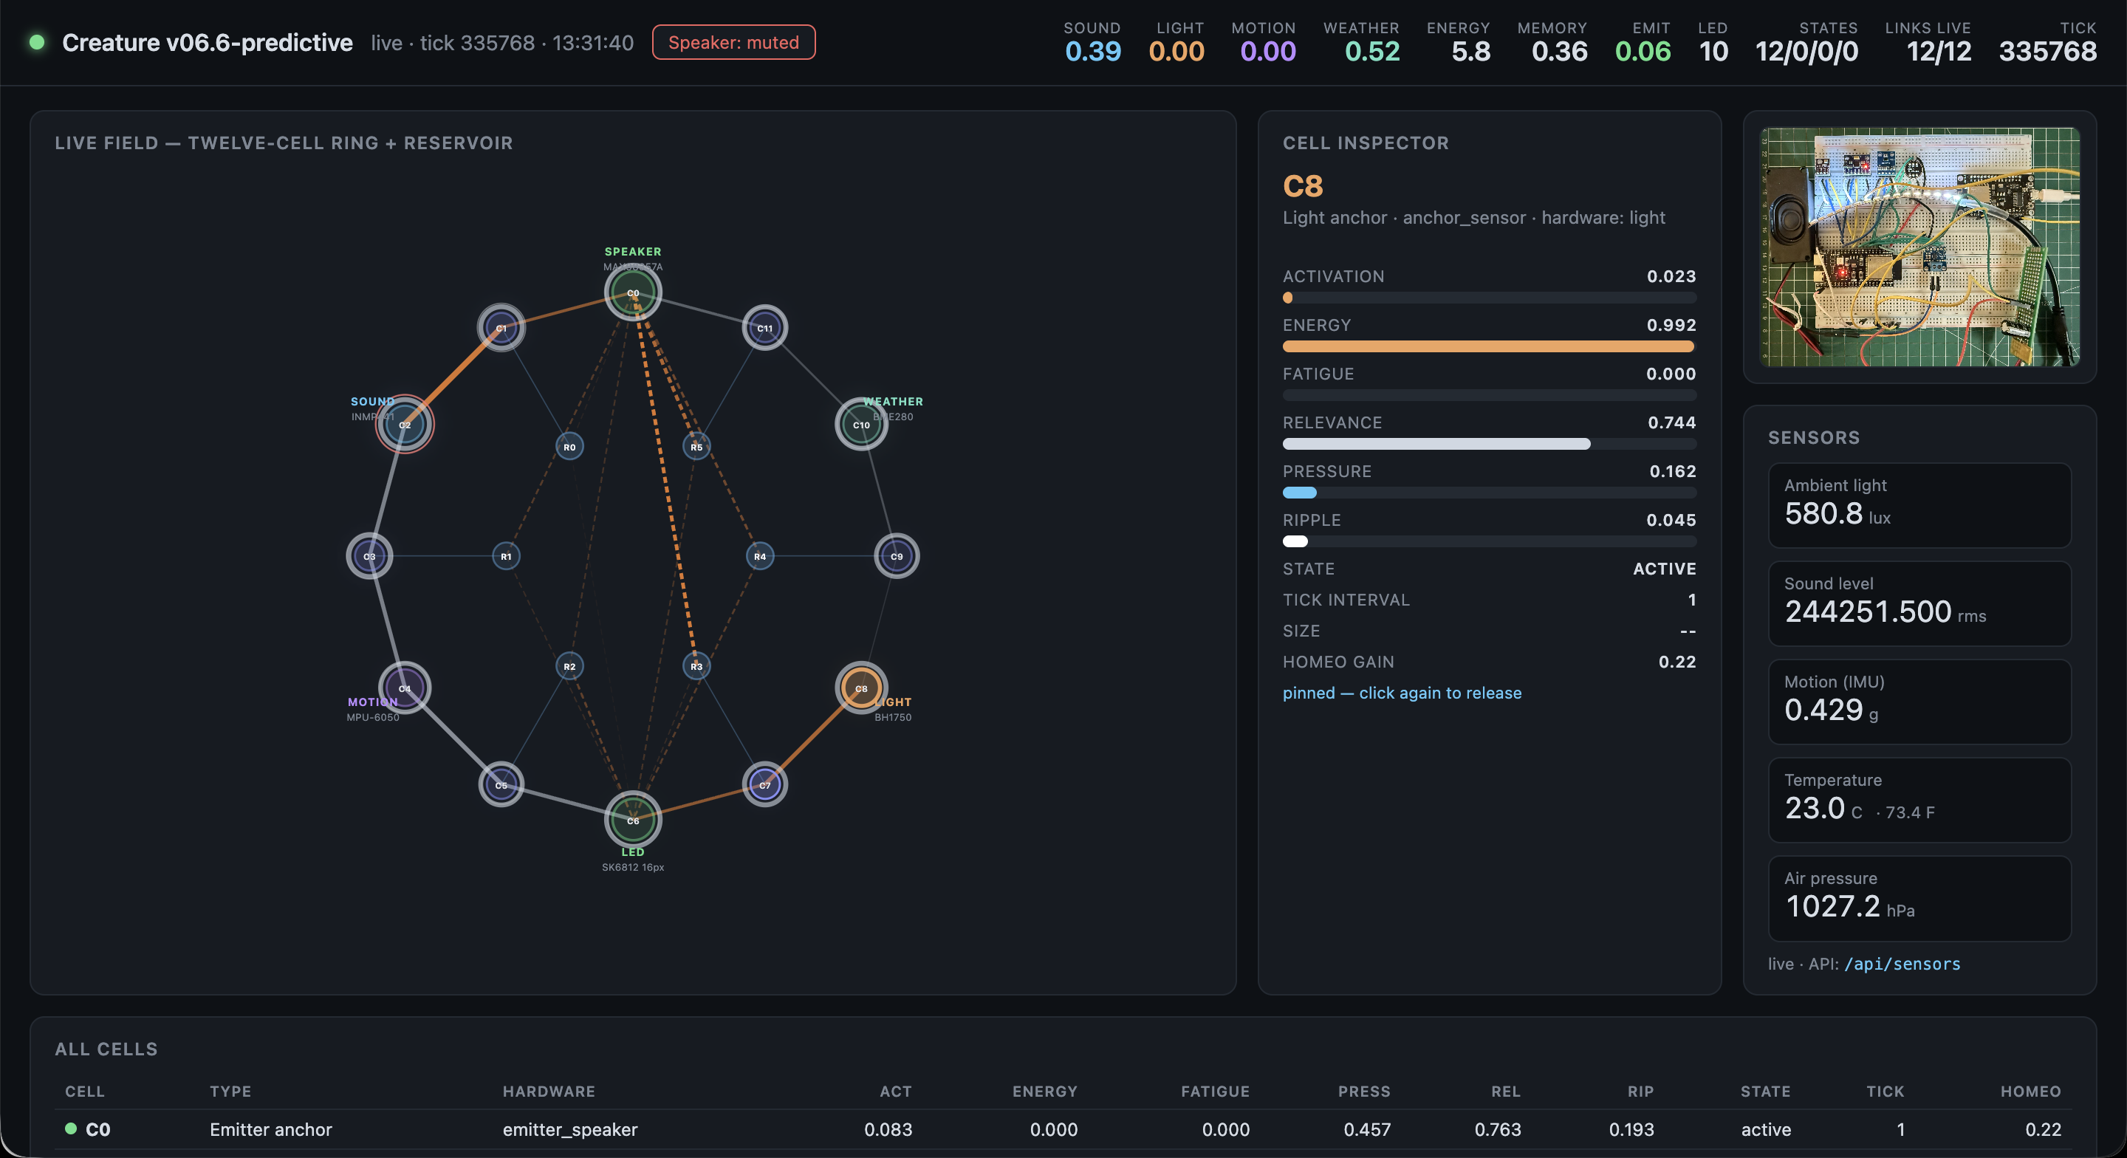Click the WEATHER 0.52 header stat
The image size is (2127, 1158).
(1360, 42)
